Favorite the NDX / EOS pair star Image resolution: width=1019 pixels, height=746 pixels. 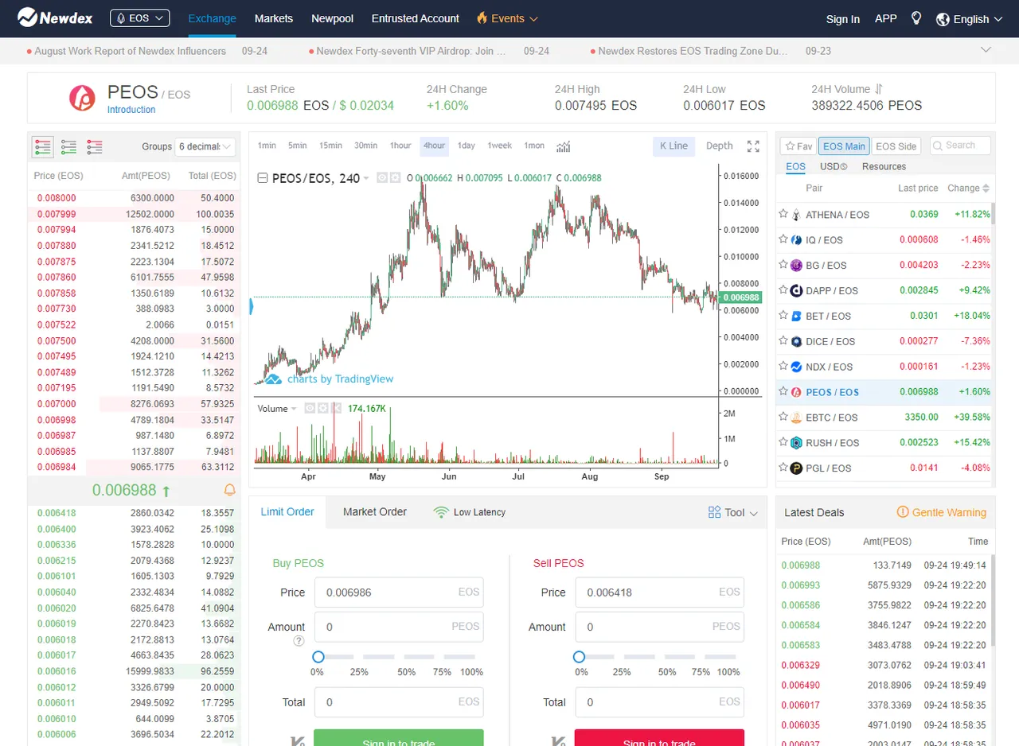783,367
